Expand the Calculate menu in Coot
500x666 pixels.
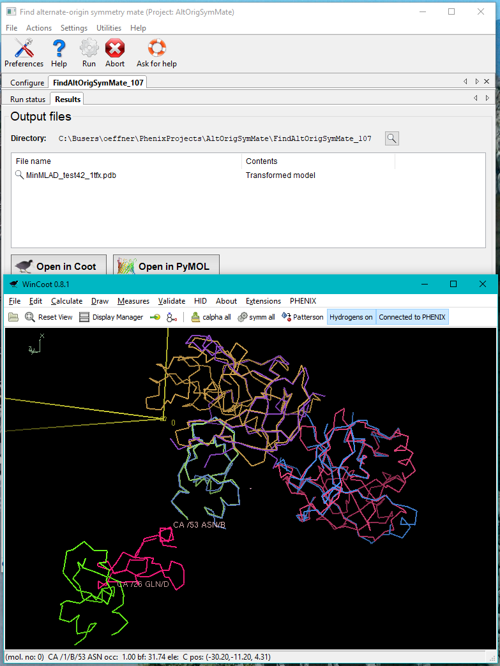coord(66,301)
